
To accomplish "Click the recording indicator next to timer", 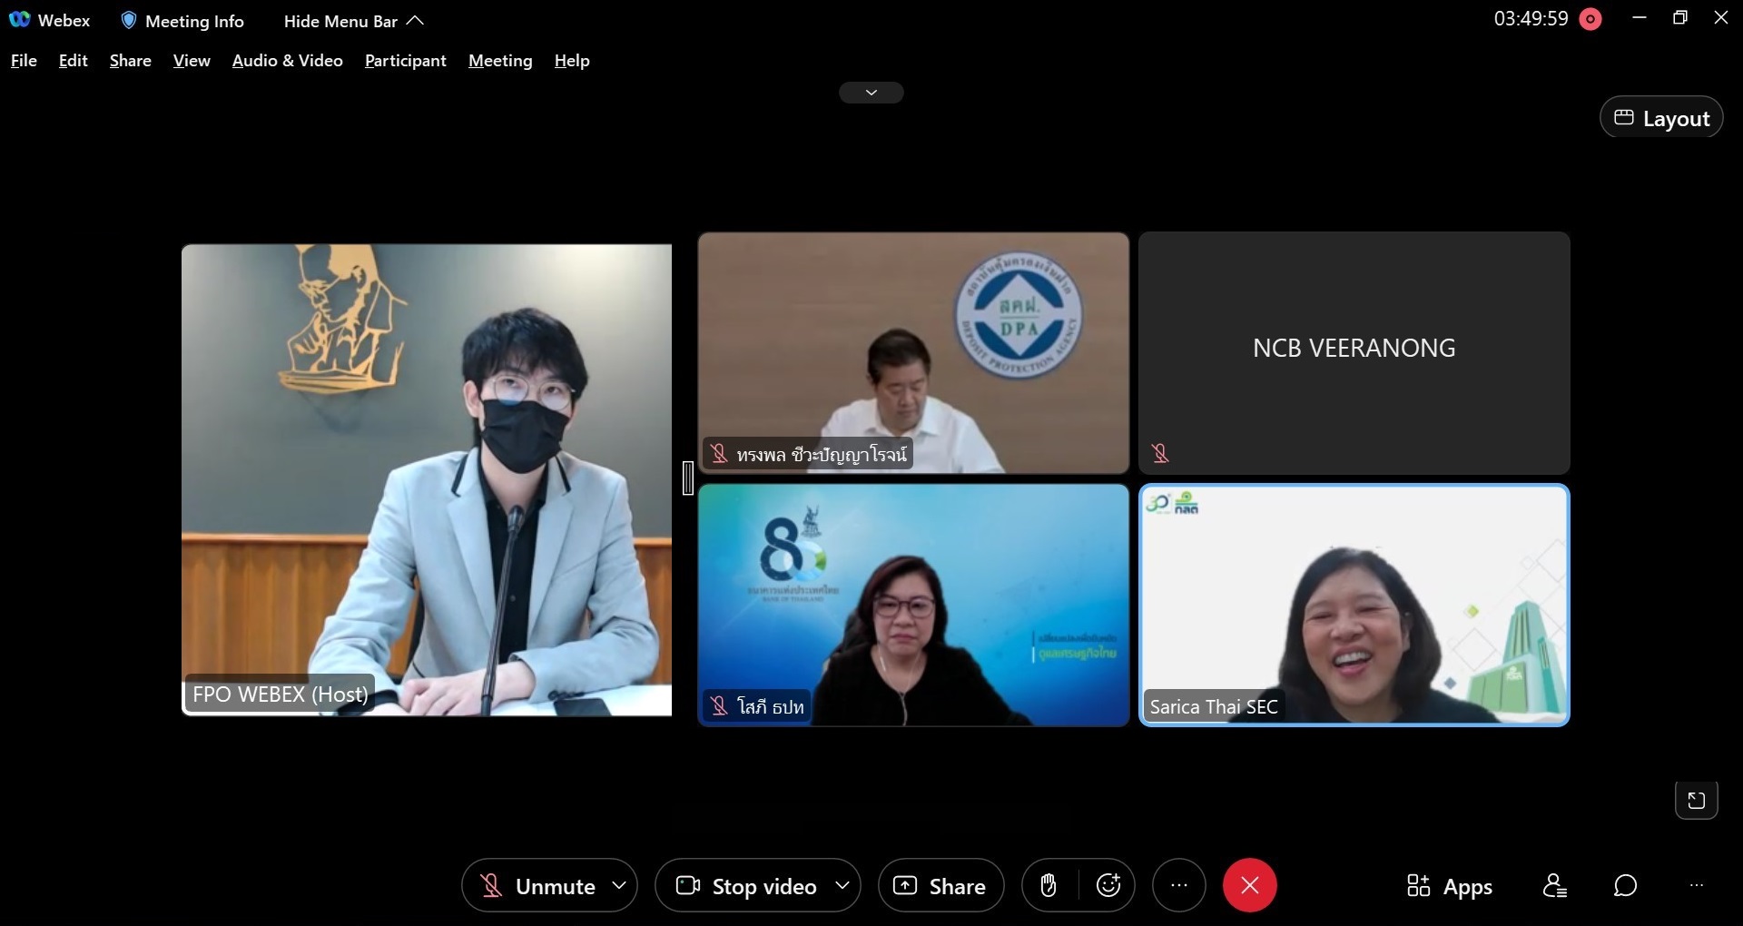I will 1590,19.
